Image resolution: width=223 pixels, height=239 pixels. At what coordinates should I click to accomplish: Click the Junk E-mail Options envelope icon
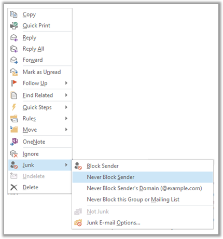78,222
